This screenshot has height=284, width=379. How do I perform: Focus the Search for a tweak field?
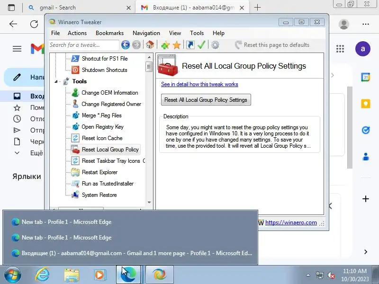[84, 45]
